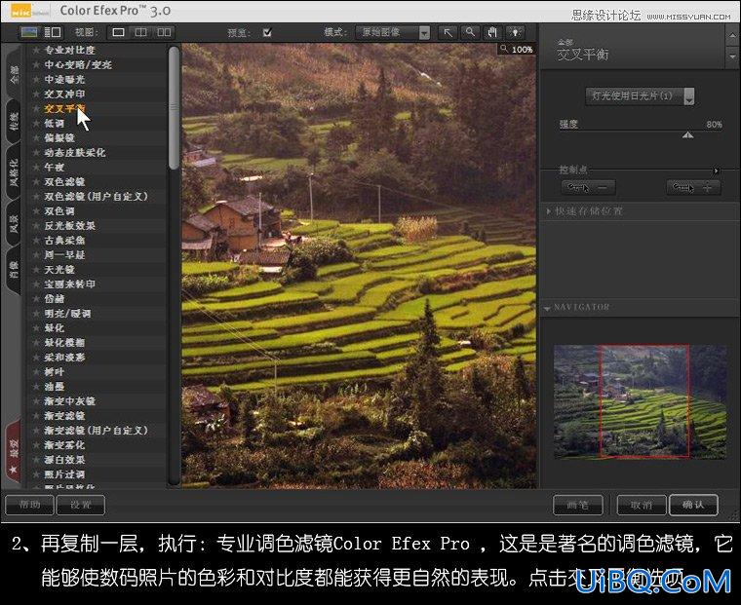The width and height of the screenshot is (741, 605).
Task: Toggle favorite star for 古典柔焦
Action: (36, 241)
